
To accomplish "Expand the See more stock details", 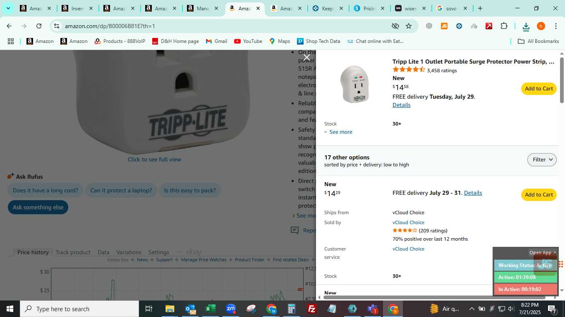I will 338,132.
